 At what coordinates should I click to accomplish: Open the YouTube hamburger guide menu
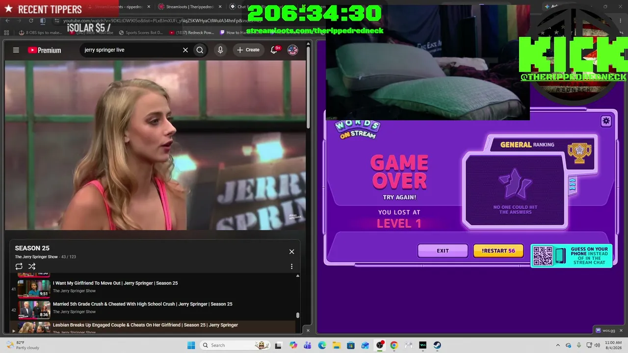[16, 50]
